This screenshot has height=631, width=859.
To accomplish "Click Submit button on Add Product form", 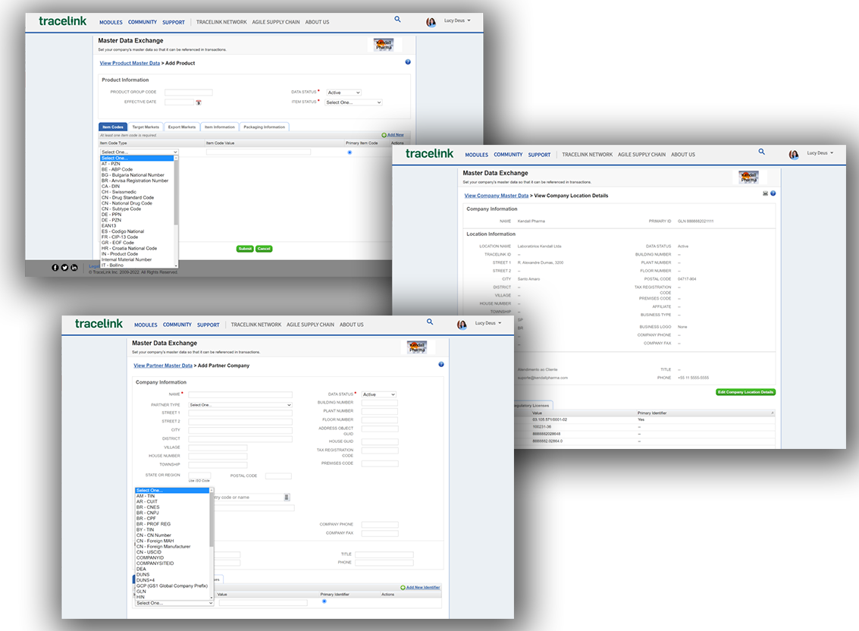I will click(245, 249).
